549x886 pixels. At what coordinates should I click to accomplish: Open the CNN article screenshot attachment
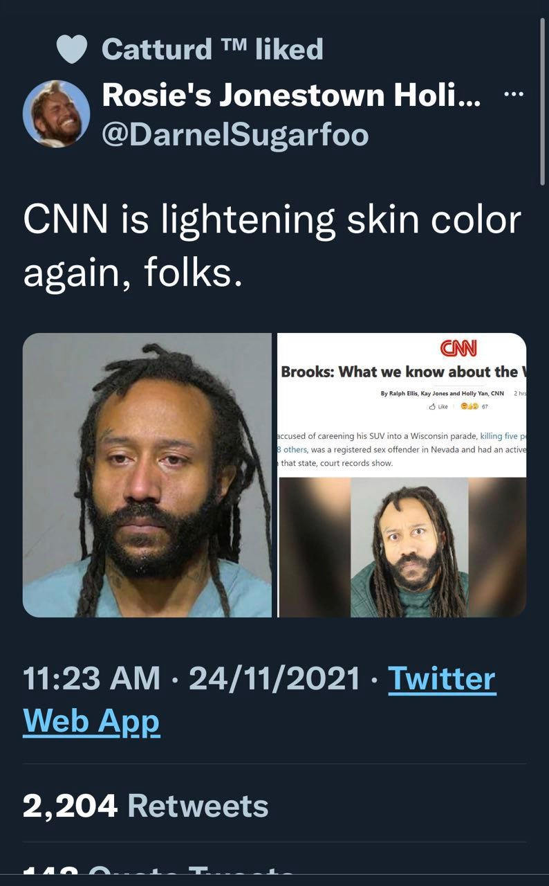click(x=402, y=475)
